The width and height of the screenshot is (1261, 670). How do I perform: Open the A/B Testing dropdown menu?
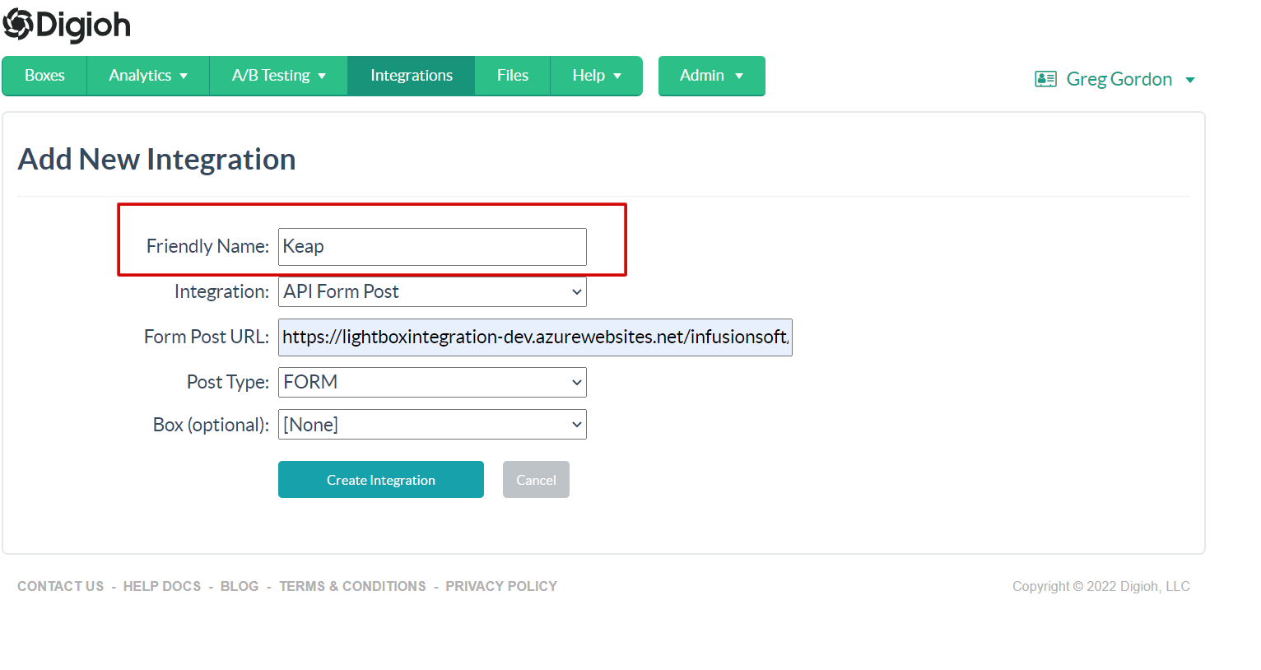coord(279,76)
